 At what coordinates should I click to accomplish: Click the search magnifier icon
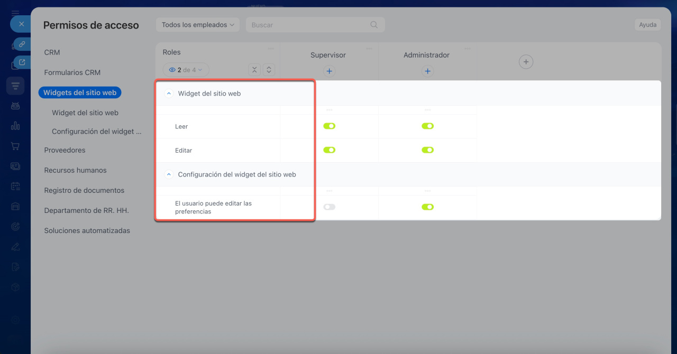click(x=374, y=25)
